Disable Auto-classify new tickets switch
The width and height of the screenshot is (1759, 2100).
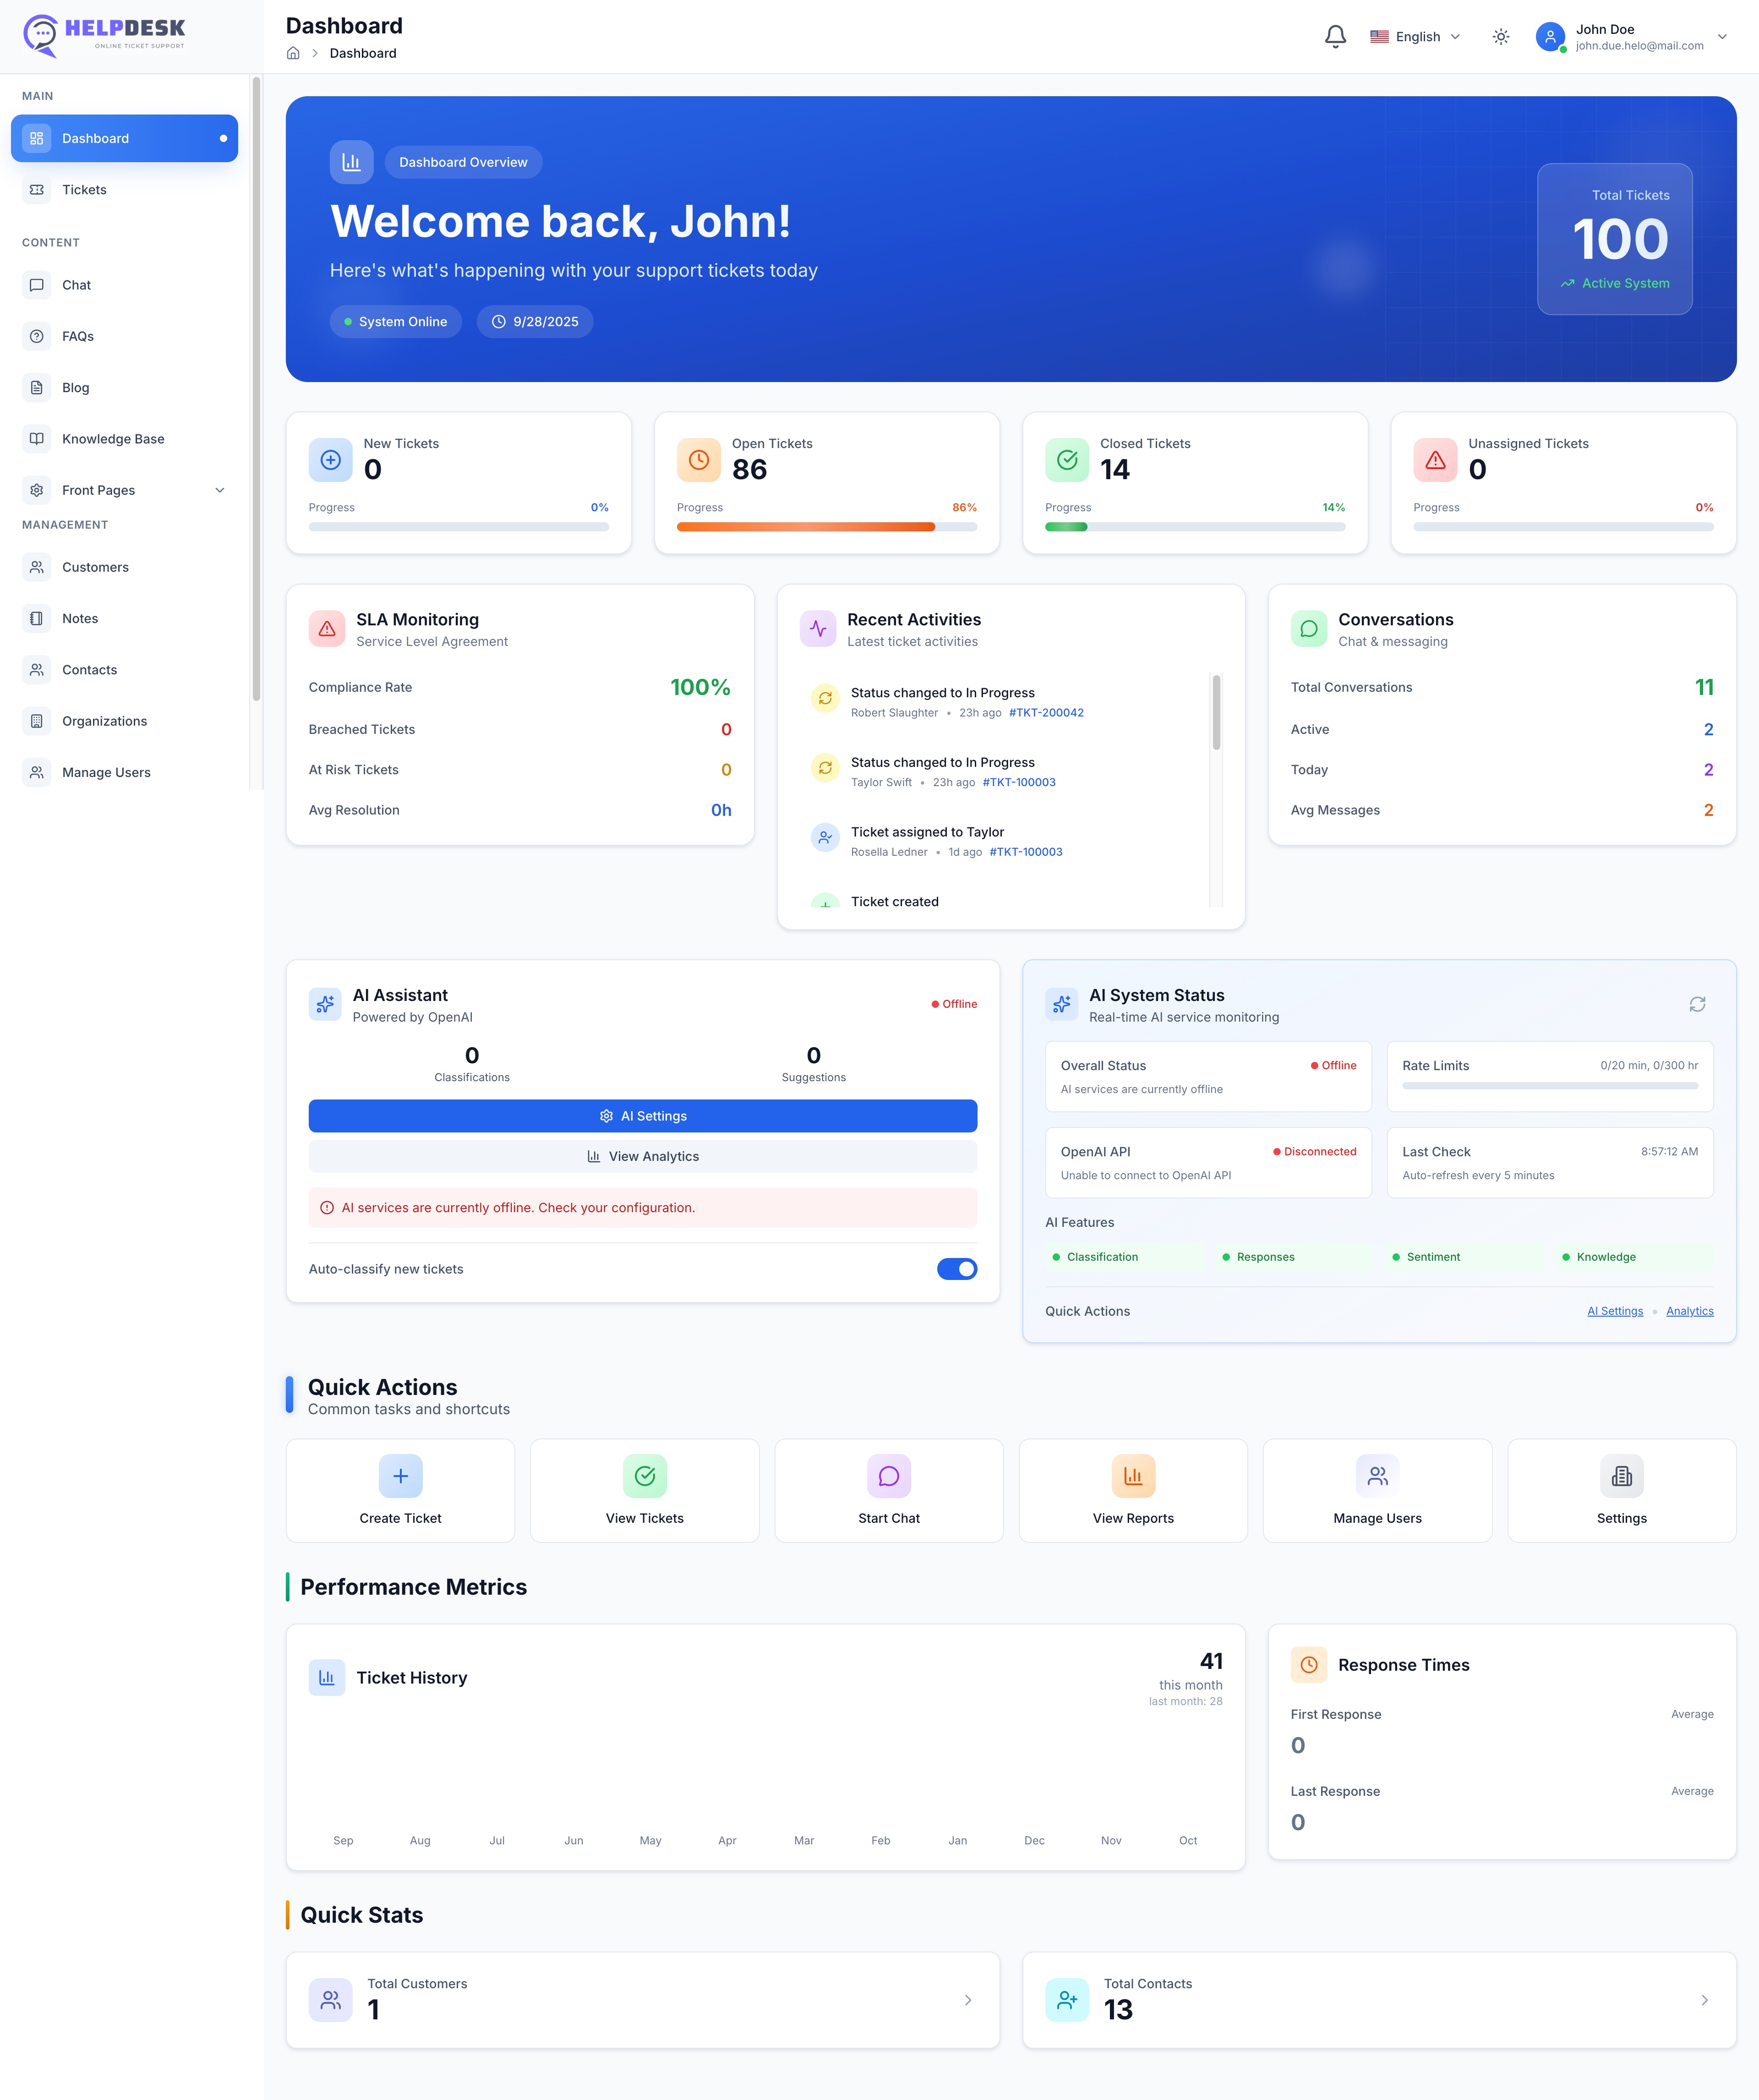point(956,1269)
